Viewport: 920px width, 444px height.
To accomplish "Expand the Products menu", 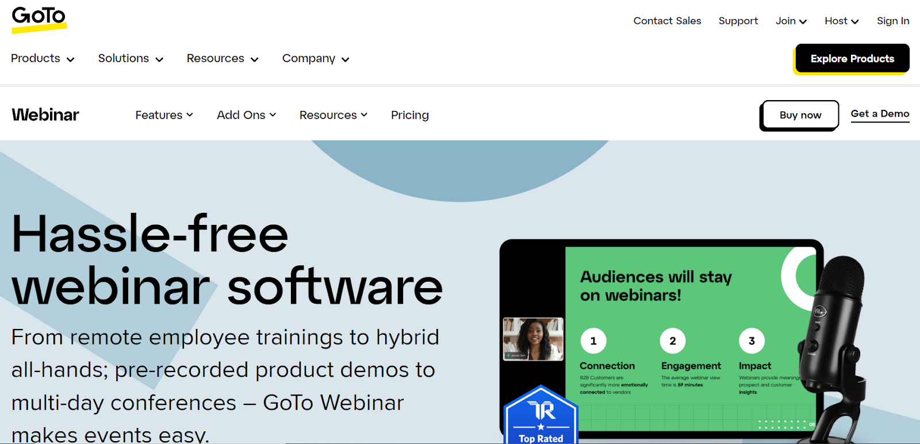I will click(x=43, y=59).
